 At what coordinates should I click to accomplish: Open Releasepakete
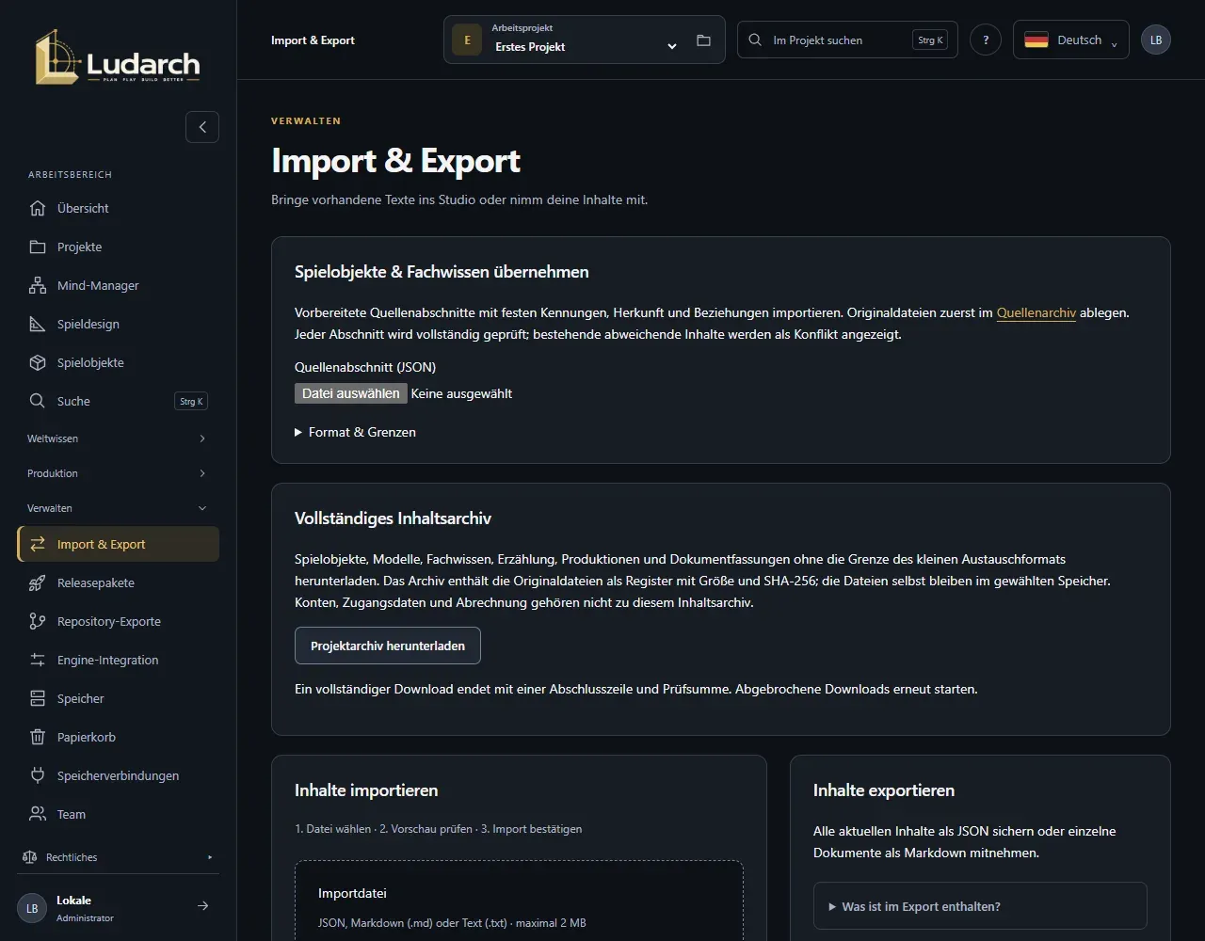tap(119, 582)
